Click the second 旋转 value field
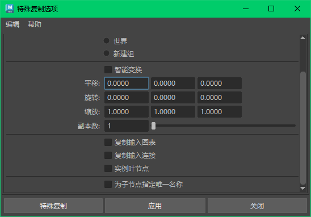Image resolution: width=311 pixels, height=217 pixels. click(173, 97)
